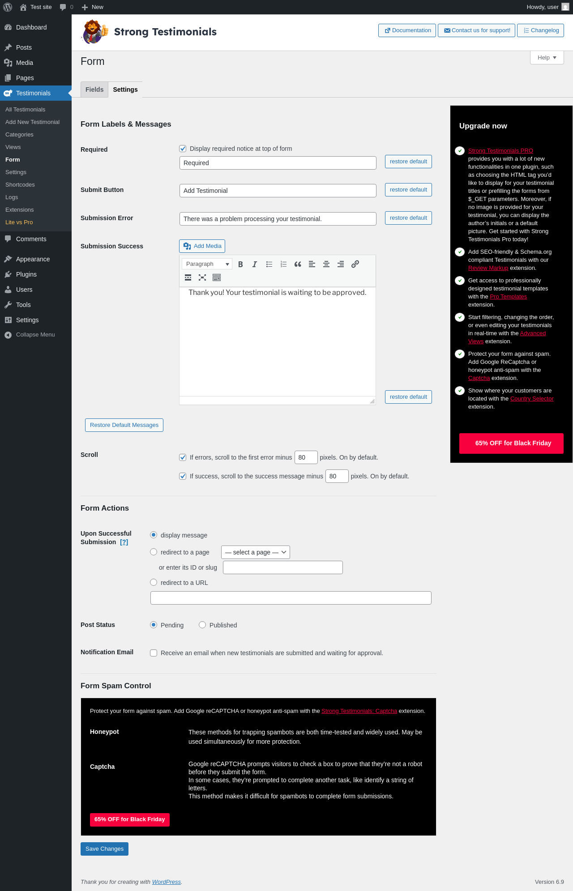
Task: Open the Extensions submenu item
Action: pos(20,210)
